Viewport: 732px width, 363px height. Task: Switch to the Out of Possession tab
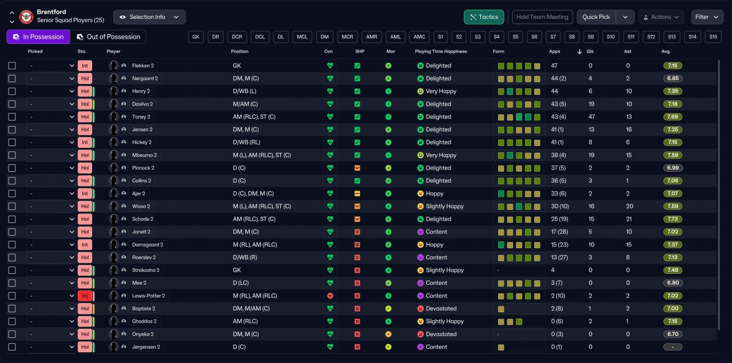coord(108,37)
